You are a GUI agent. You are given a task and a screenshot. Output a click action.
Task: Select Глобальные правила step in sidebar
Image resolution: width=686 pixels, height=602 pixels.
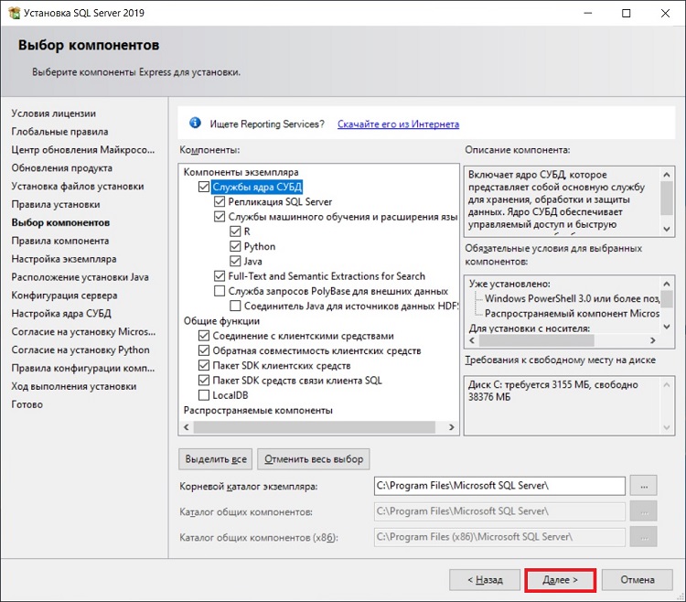59,132
